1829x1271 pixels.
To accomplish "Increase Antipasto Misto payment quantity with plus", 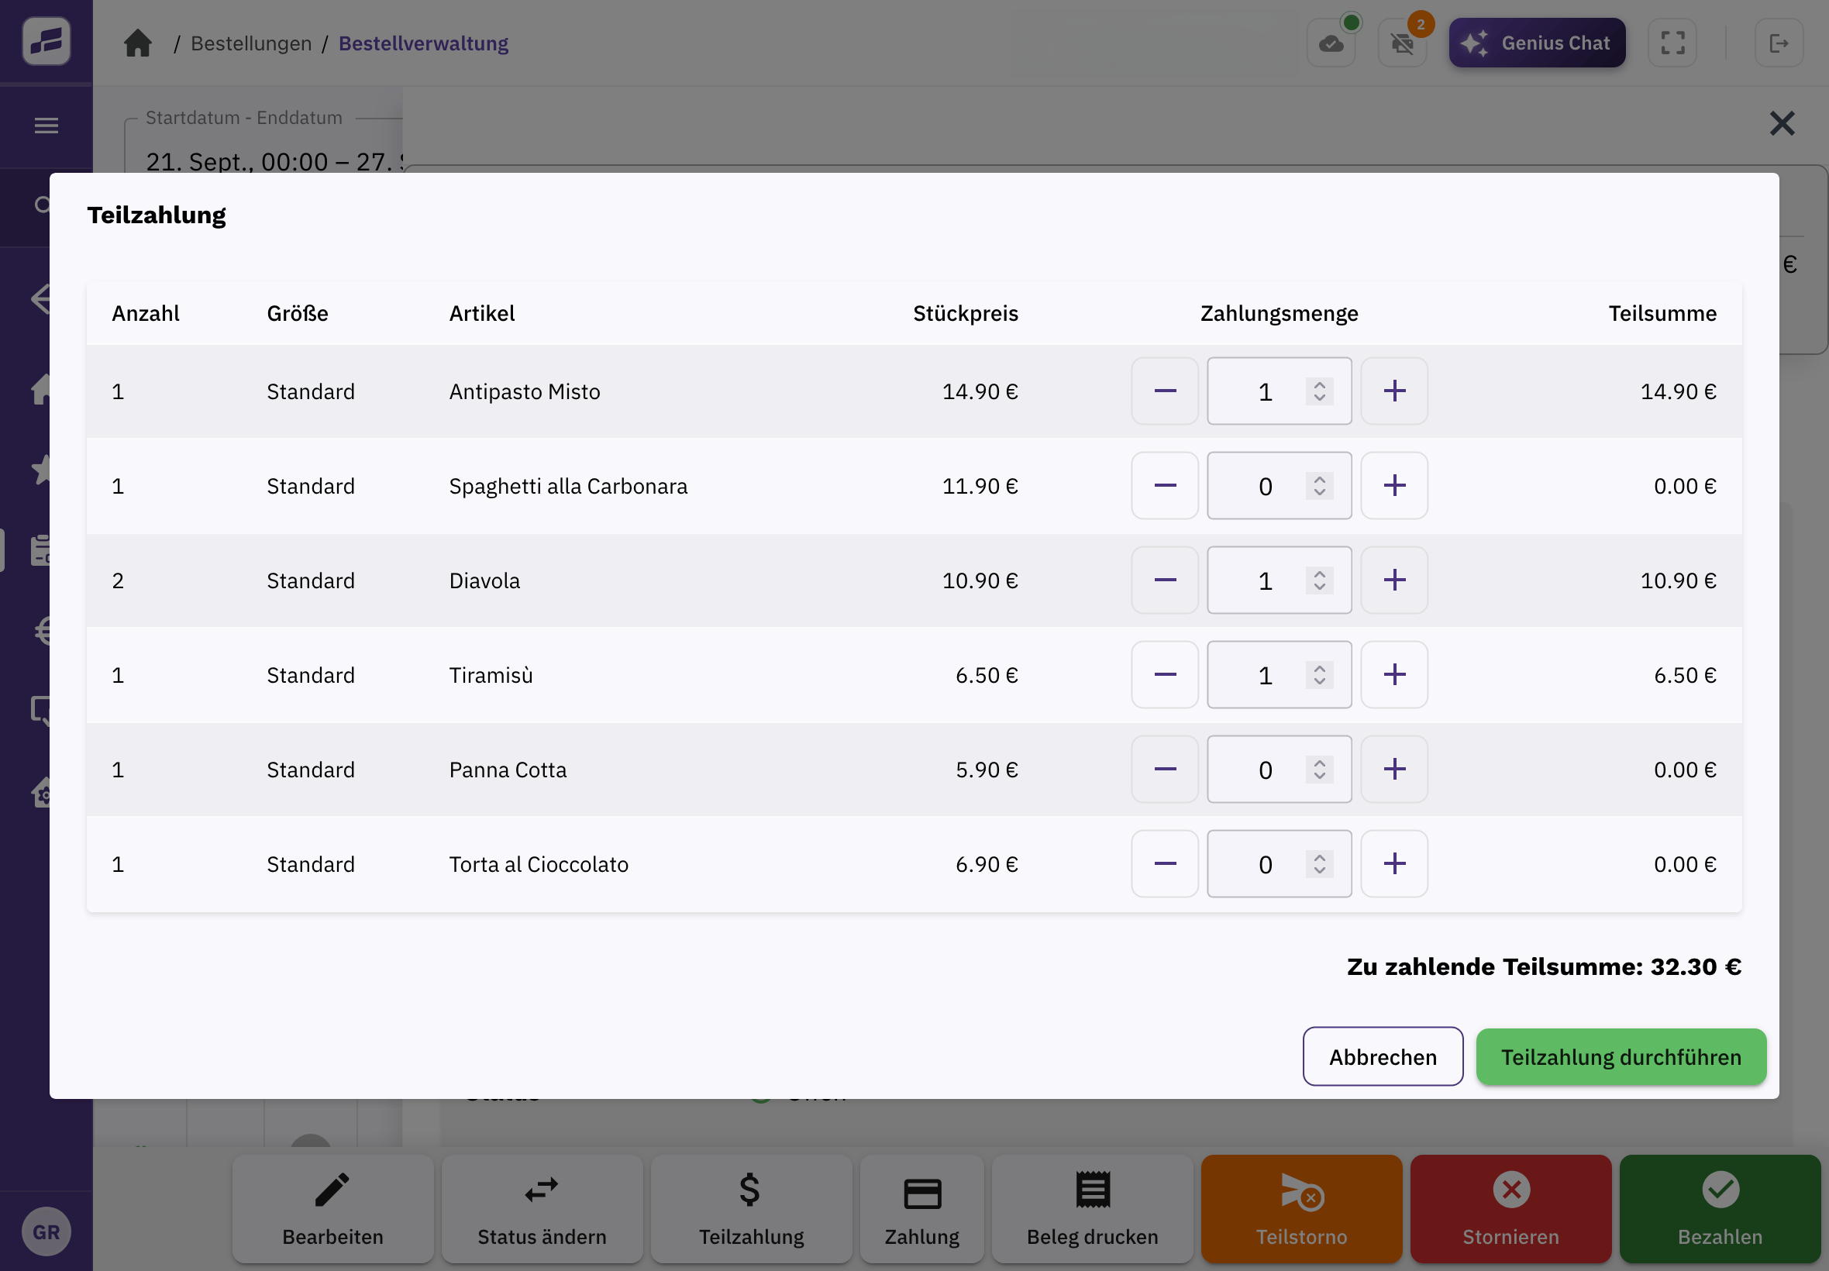I will click(x=1393, y=391).
